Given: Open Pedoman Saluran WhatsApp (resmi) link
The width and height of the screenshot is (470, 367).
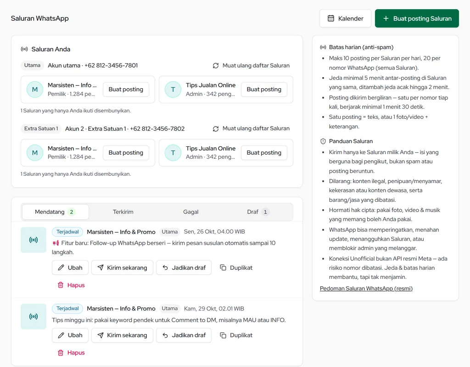Looking at the screenshot, I should pyautogui.click(x=366, y=288).
